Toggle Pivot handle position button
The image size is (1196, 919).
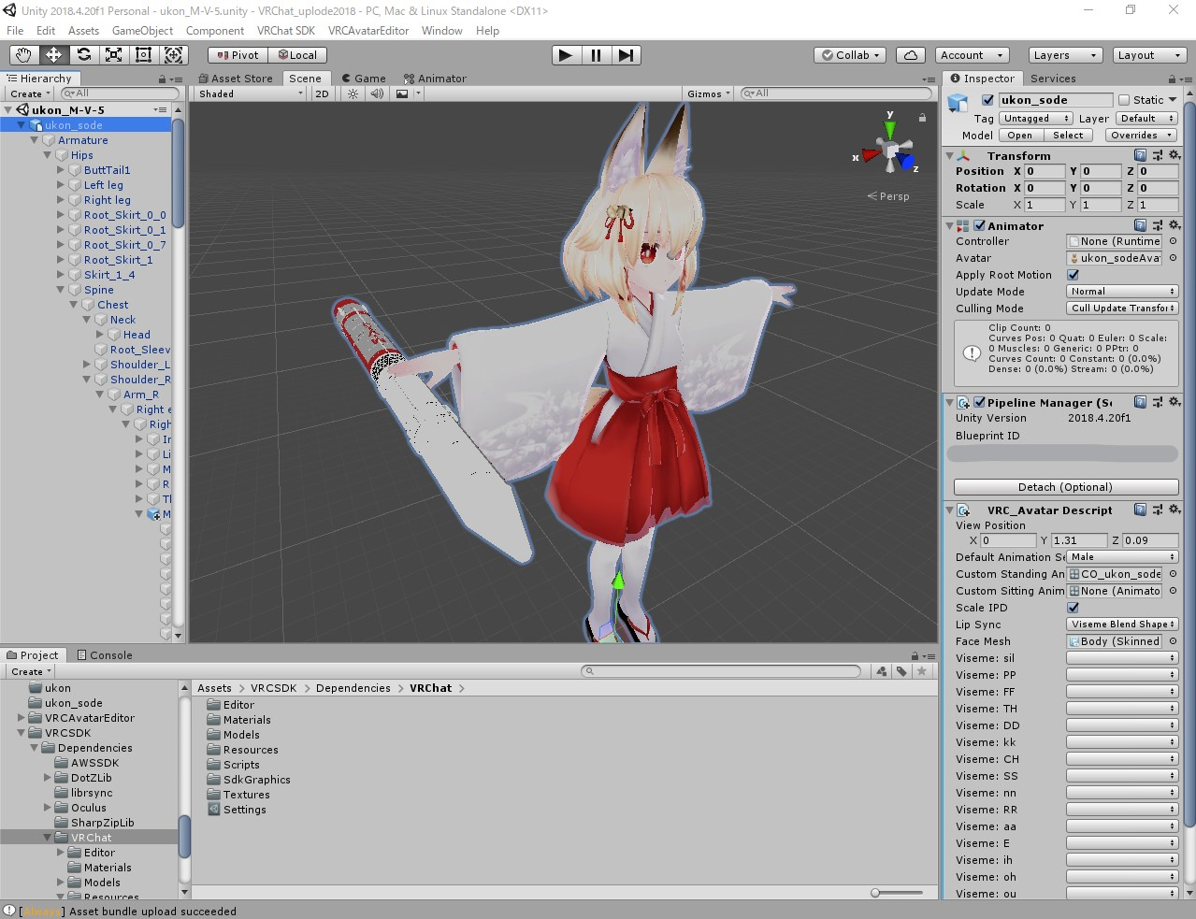[x=238, y=55]
